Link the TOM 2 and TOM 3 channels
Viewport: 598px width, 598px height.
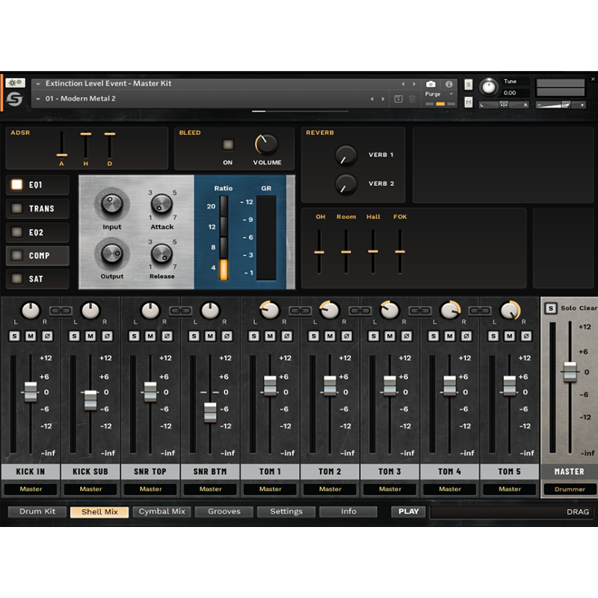pos(360,311)
